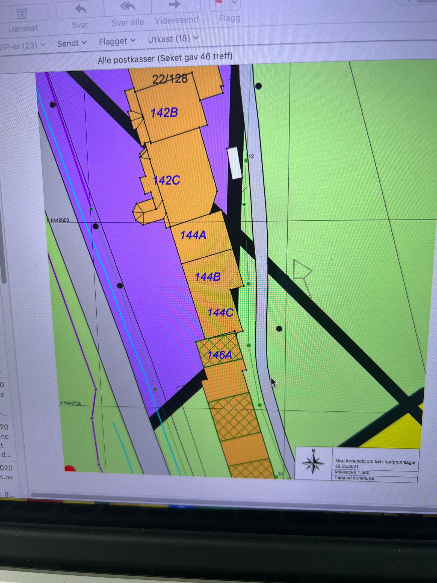Screen dimensions: 437x583
Task: Open the Flagget mailbox dropdown
Action: pyautogui.click(x=117, y=41)
